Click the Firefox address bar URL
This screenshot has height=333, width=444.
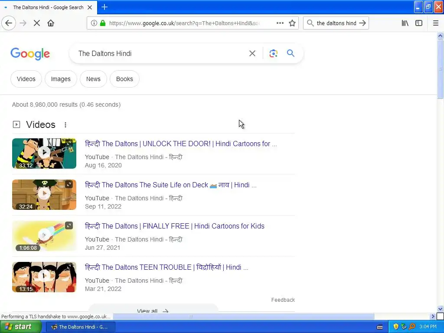click(184, 23)
